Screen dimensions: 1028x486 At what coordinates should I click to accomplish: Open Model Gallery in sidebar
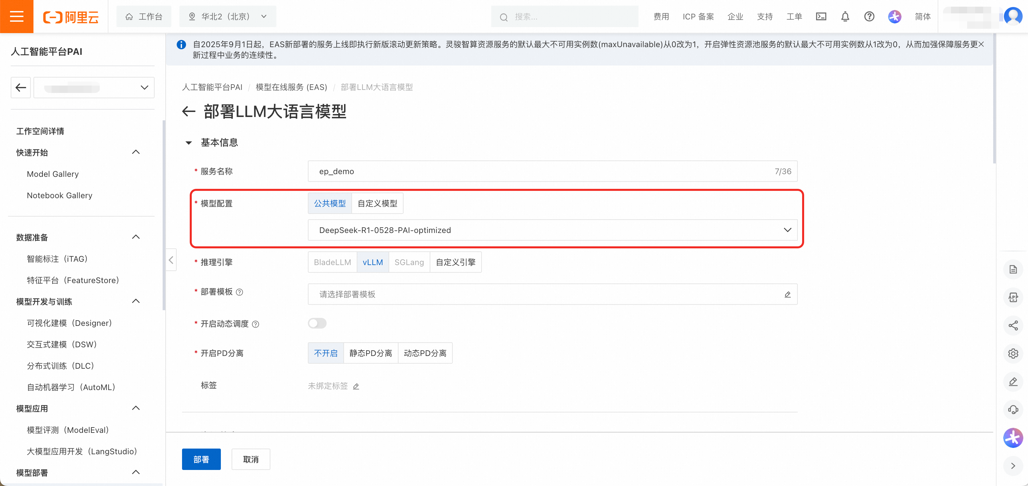point(53,174)
